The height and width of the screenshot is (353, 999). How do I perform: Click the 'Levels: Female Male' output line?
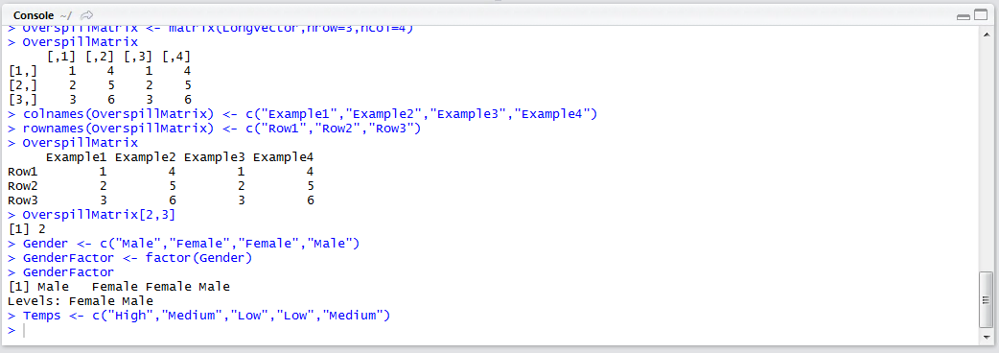coord(81,301)
